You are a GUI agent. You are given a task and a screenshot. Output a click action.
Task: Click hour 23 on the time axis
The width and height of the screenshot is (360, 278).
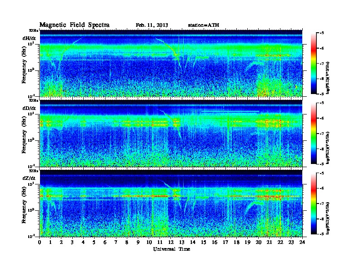291,242
